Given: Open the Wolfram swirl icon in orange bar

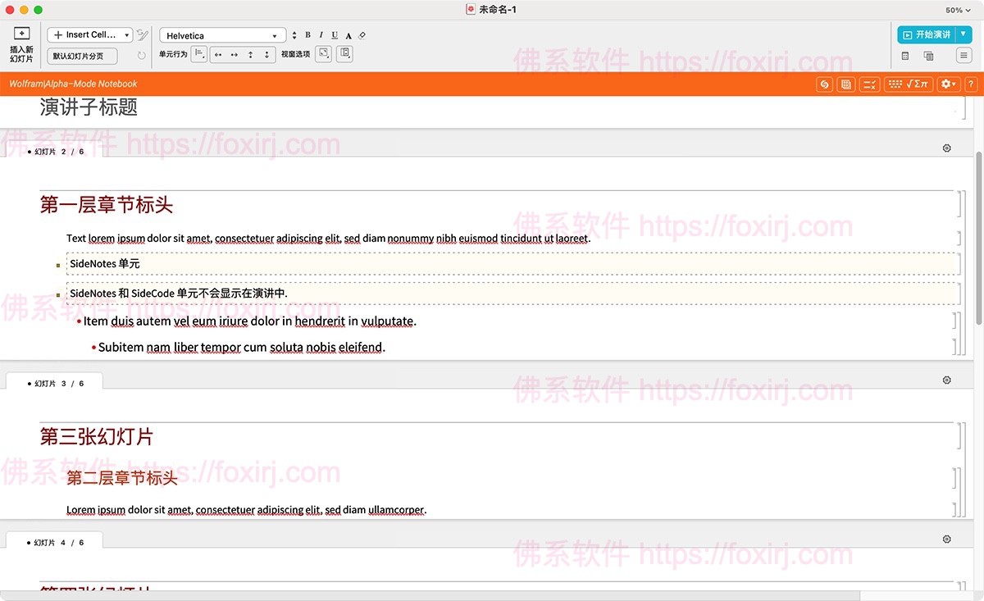Looking at the screenshot, I should click(x=825, y=84).
